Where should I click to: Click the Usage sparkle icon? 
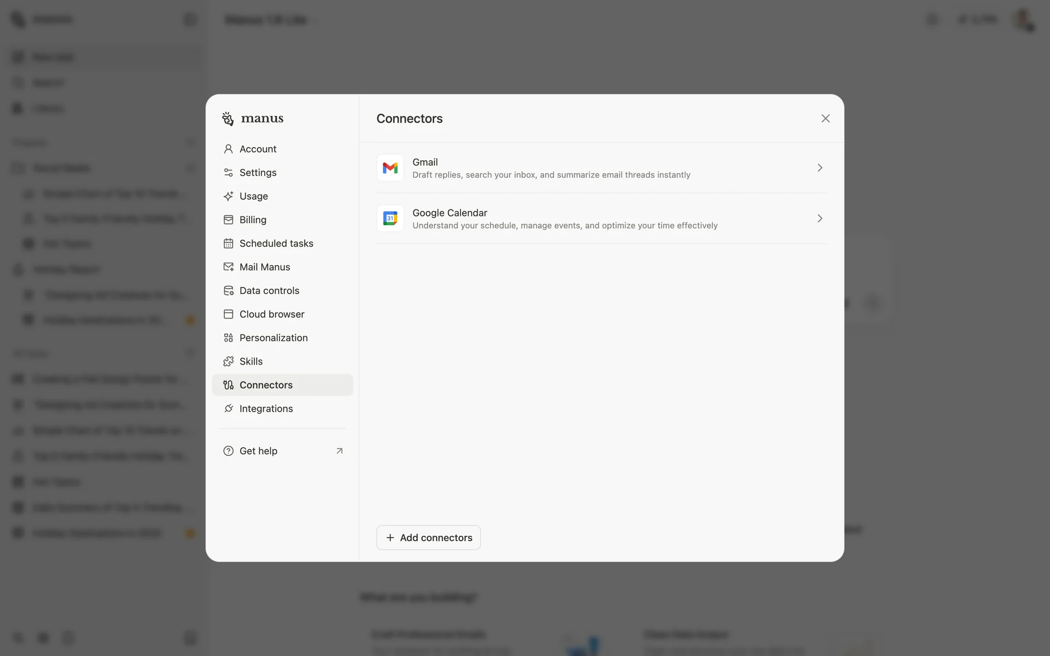point(228,196)
